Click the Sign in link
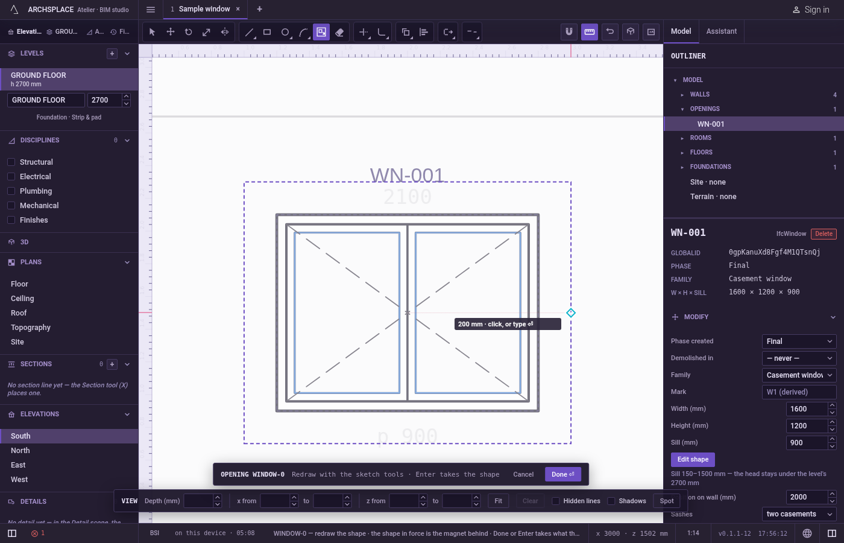Screen dimensions: 844x543 (811, 10)
